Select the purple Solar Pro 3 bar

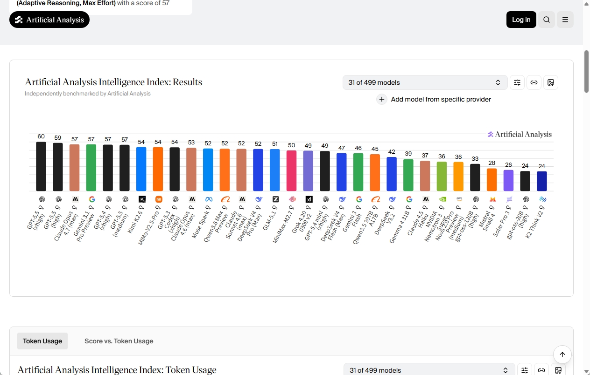(x=508, y=180)
